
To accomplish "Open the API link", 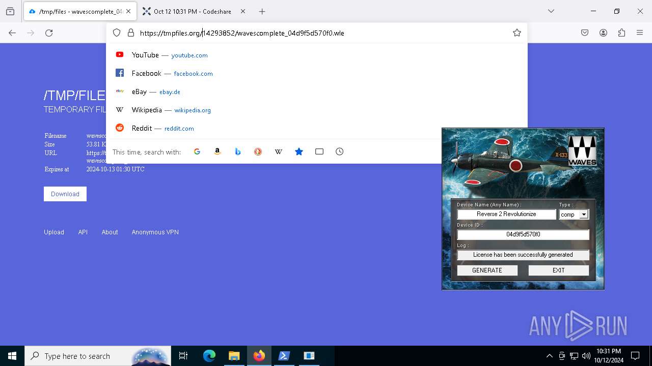I will [83, 232].
